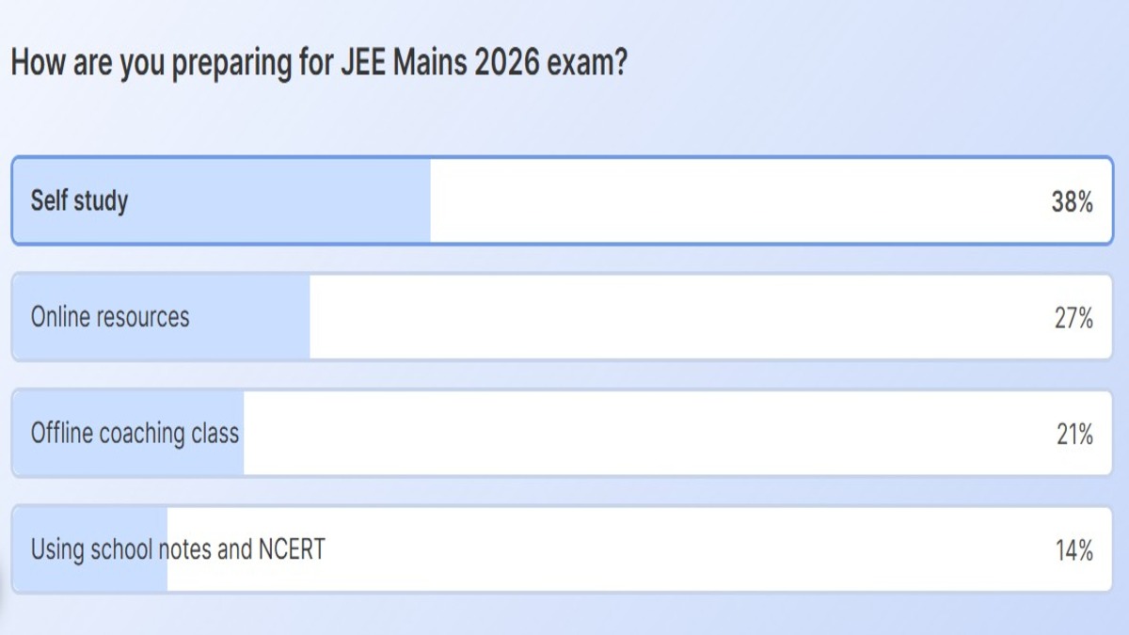The width and height of the screenshot is (1129, 635).
Task: Tap the 14% result percentage
Action: (x=1073, y=550)
